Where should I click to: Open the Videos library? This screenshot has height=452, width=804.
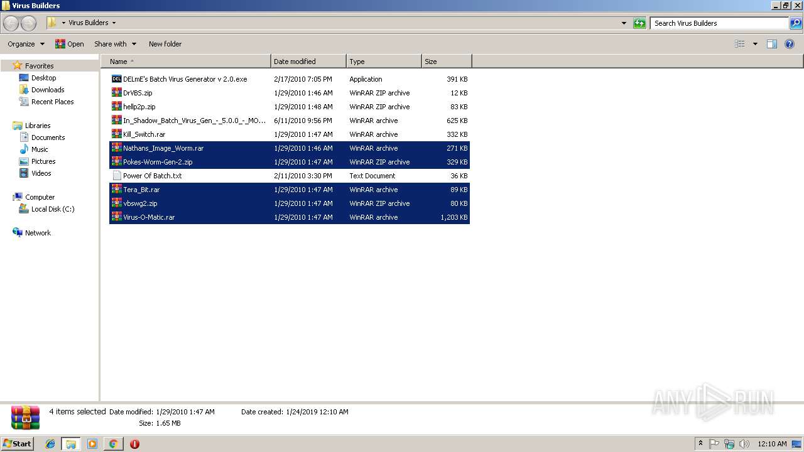(35, 173)
